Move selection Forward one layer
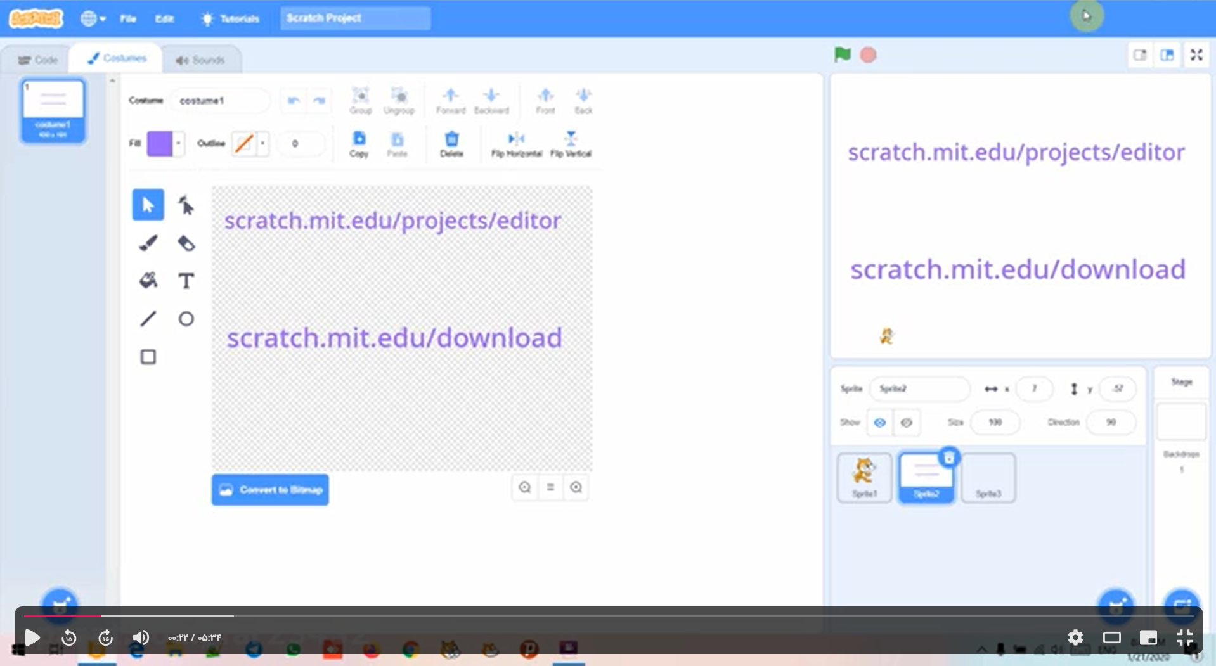This screenshot has height=666, width=1216. 451,101
